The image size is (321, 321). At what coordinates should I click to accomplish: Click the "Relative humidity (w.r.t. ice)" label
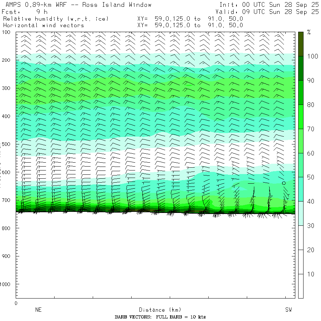[x=56, y=19]
